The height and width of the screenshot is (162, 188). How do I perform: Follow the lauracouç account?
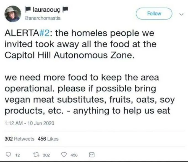(154, 13)
